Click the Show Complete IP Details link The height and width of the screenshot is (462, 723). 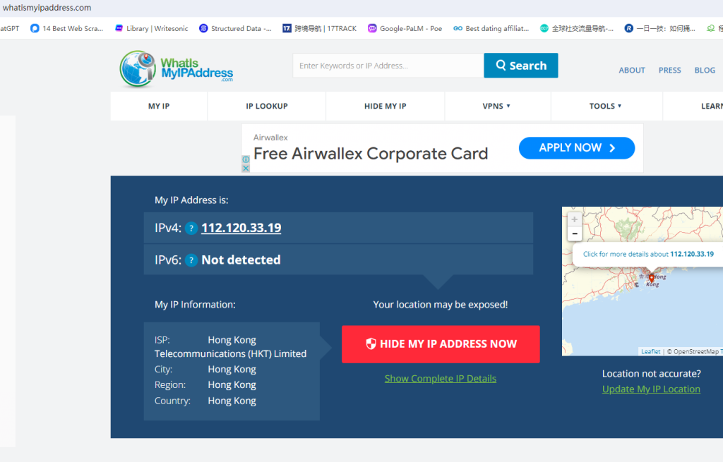tap(440, 379)
